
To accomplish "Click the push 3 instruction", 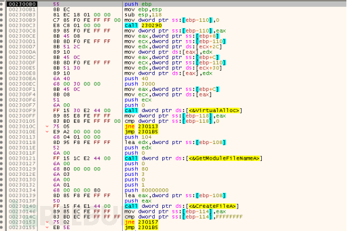I will (135, 174).
